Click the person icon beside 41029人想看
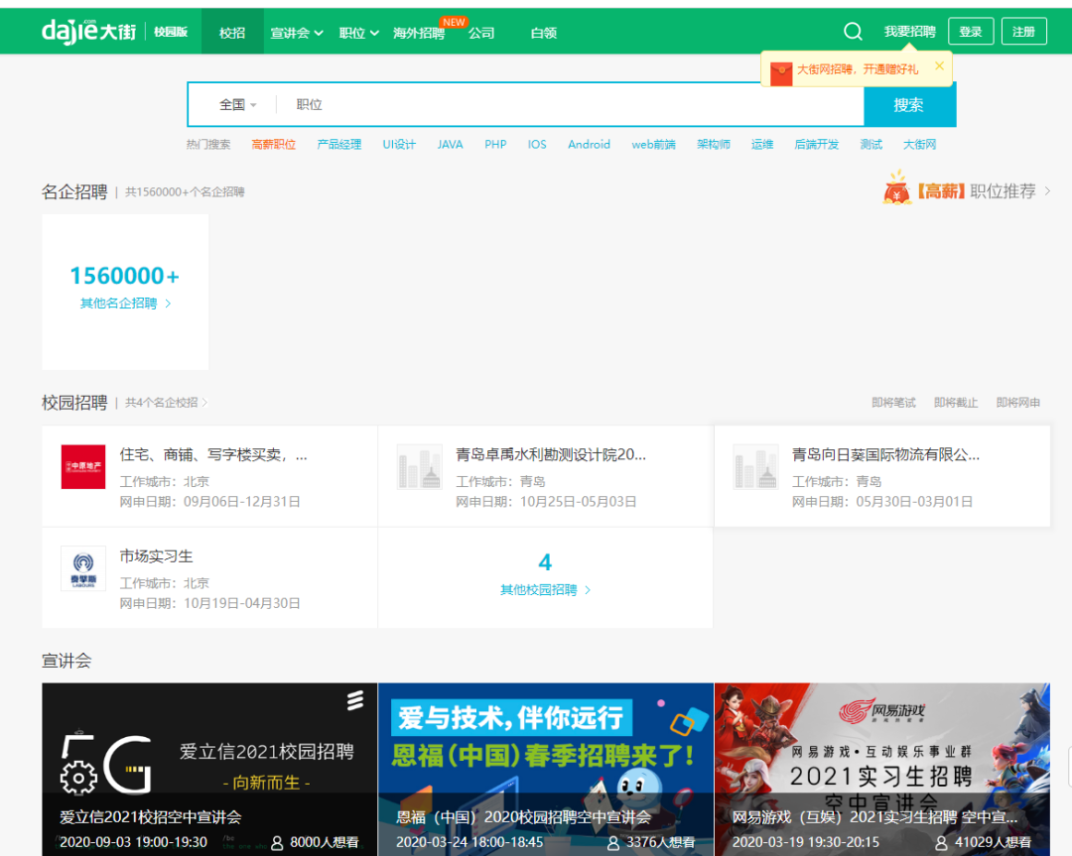Viewport: 1072px width, 856px height. point(941,843)
